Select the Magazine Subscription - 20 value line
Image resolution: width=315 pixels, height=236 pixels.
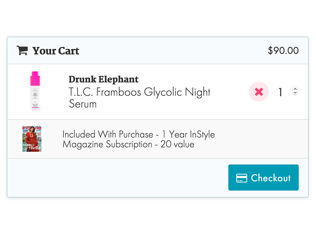(x=128, y=144)
